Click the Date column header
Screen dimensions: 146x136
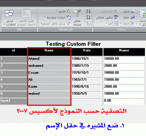87,52
